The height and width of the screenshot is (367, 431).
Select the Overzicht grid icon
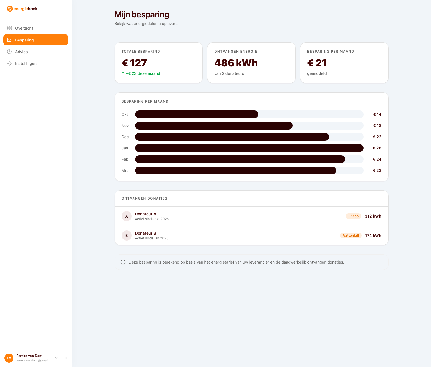click(9, 28)
